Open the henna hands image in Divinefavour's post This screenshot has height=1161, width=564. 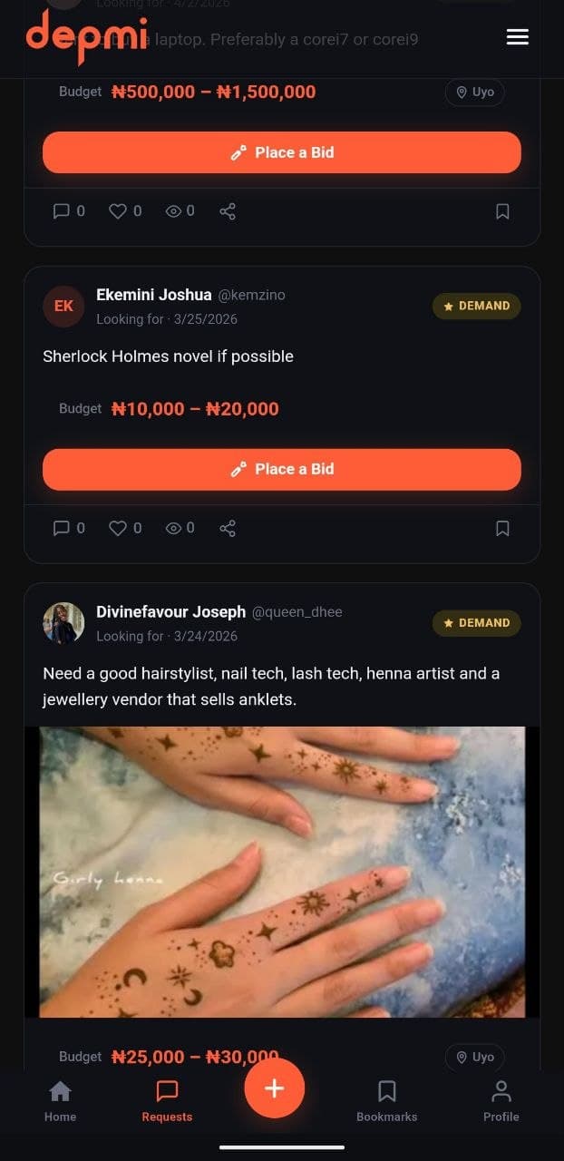click(282, 871)
